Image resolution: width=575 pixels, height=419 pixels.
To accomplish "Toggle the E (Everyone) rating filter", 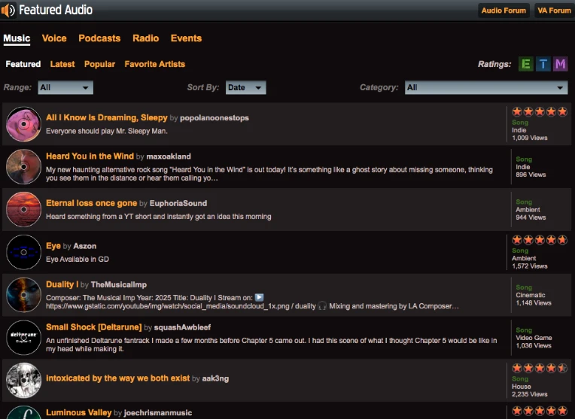I will [x=525, y=64].
